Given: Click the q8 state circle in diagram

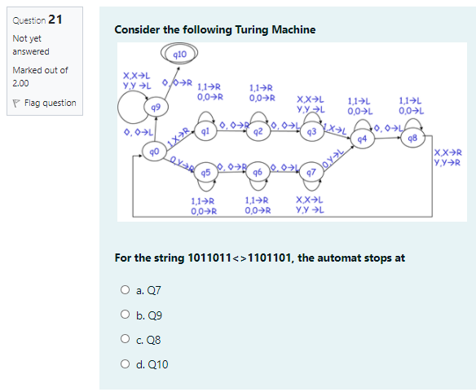Looking at the screenshot, I should [x=412, y=139].
